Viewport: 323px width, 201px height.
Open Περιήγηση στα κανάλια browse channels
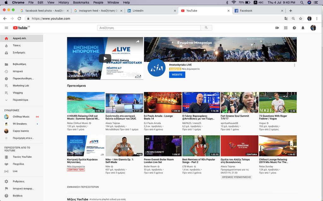tap(21, 138)
